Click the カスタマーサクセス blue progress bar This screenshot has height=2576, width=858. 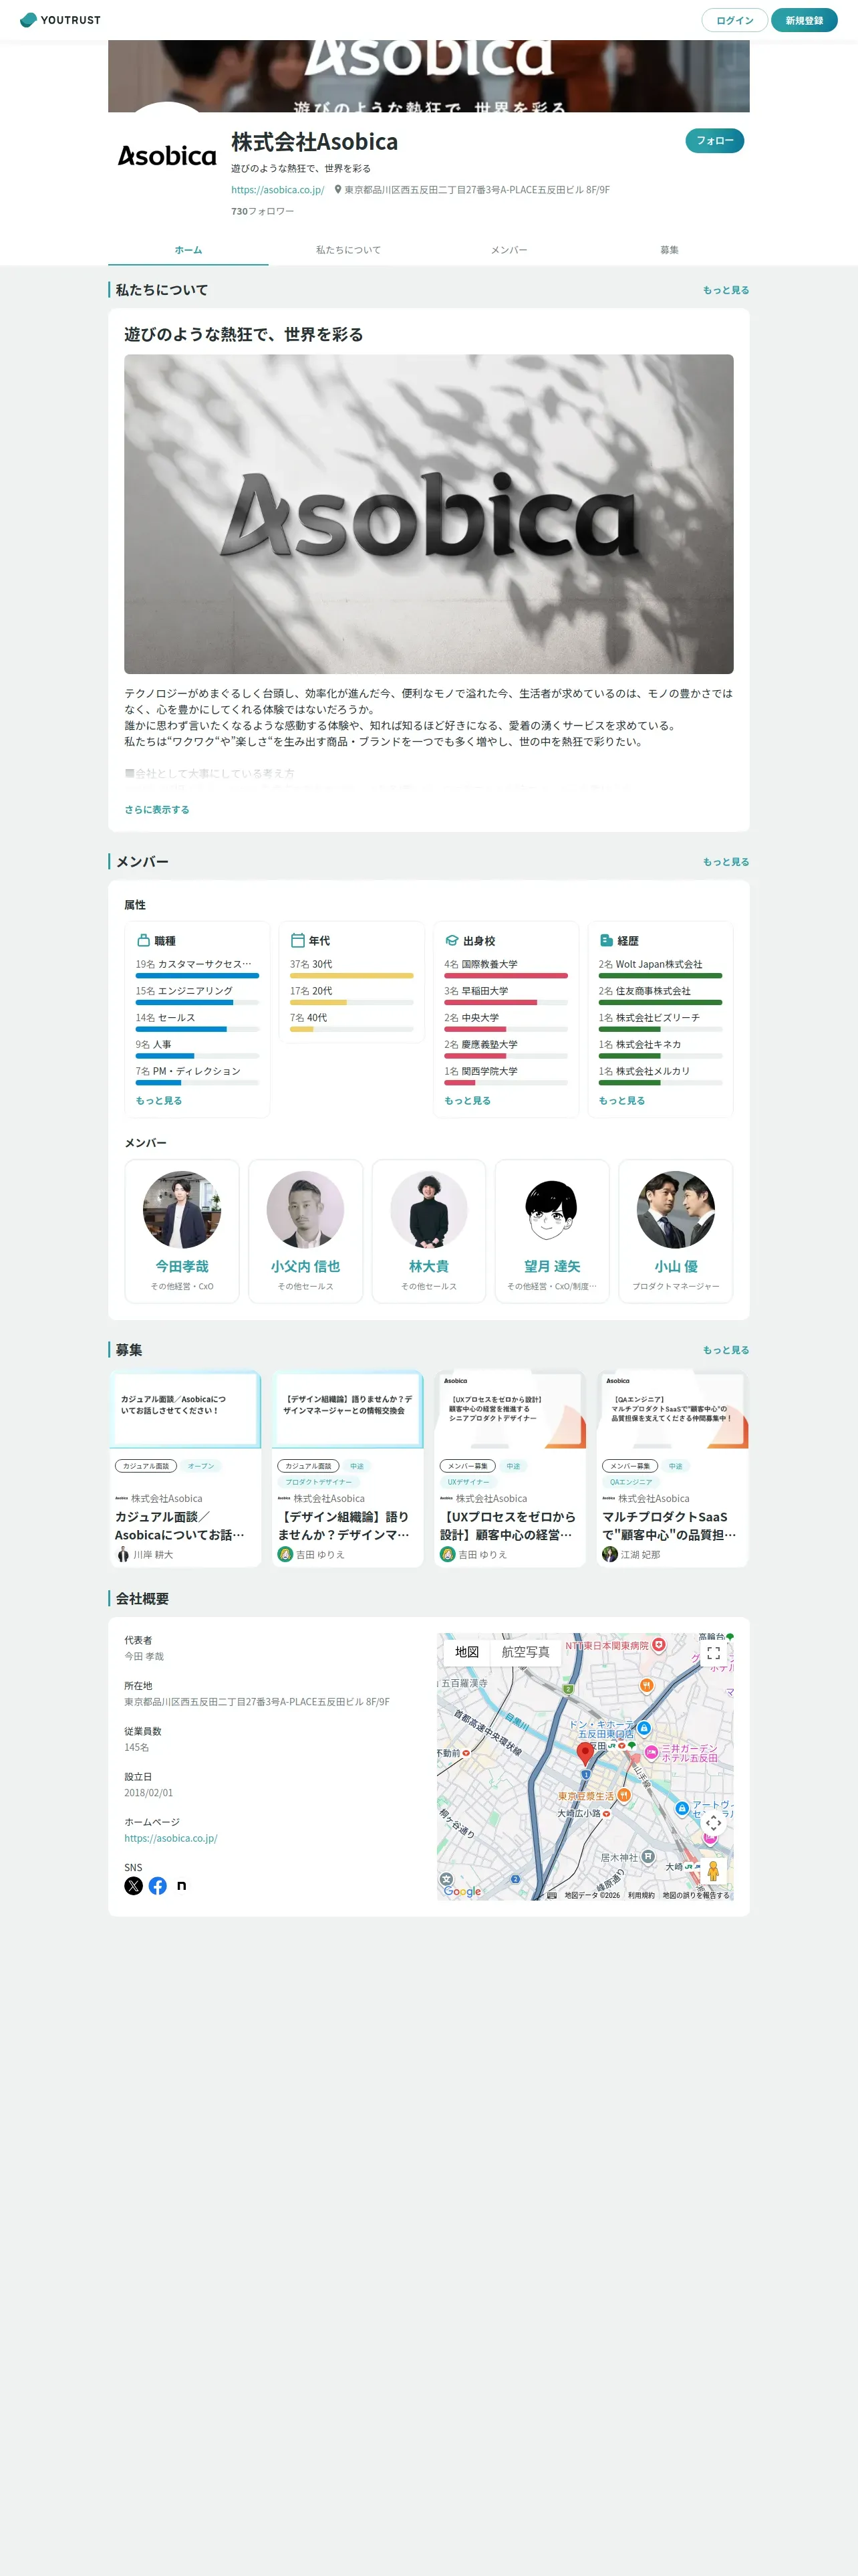coord(196,976)
